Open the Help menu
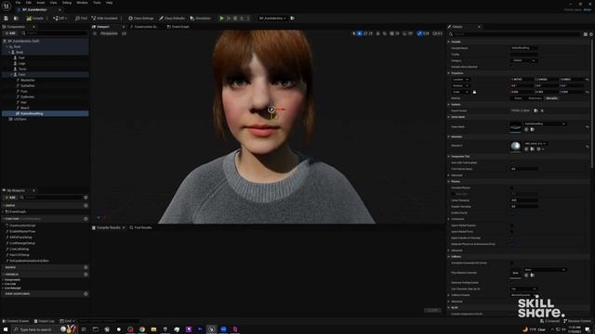Viewport: 595px width, 334px height. (x=110, y=3)
